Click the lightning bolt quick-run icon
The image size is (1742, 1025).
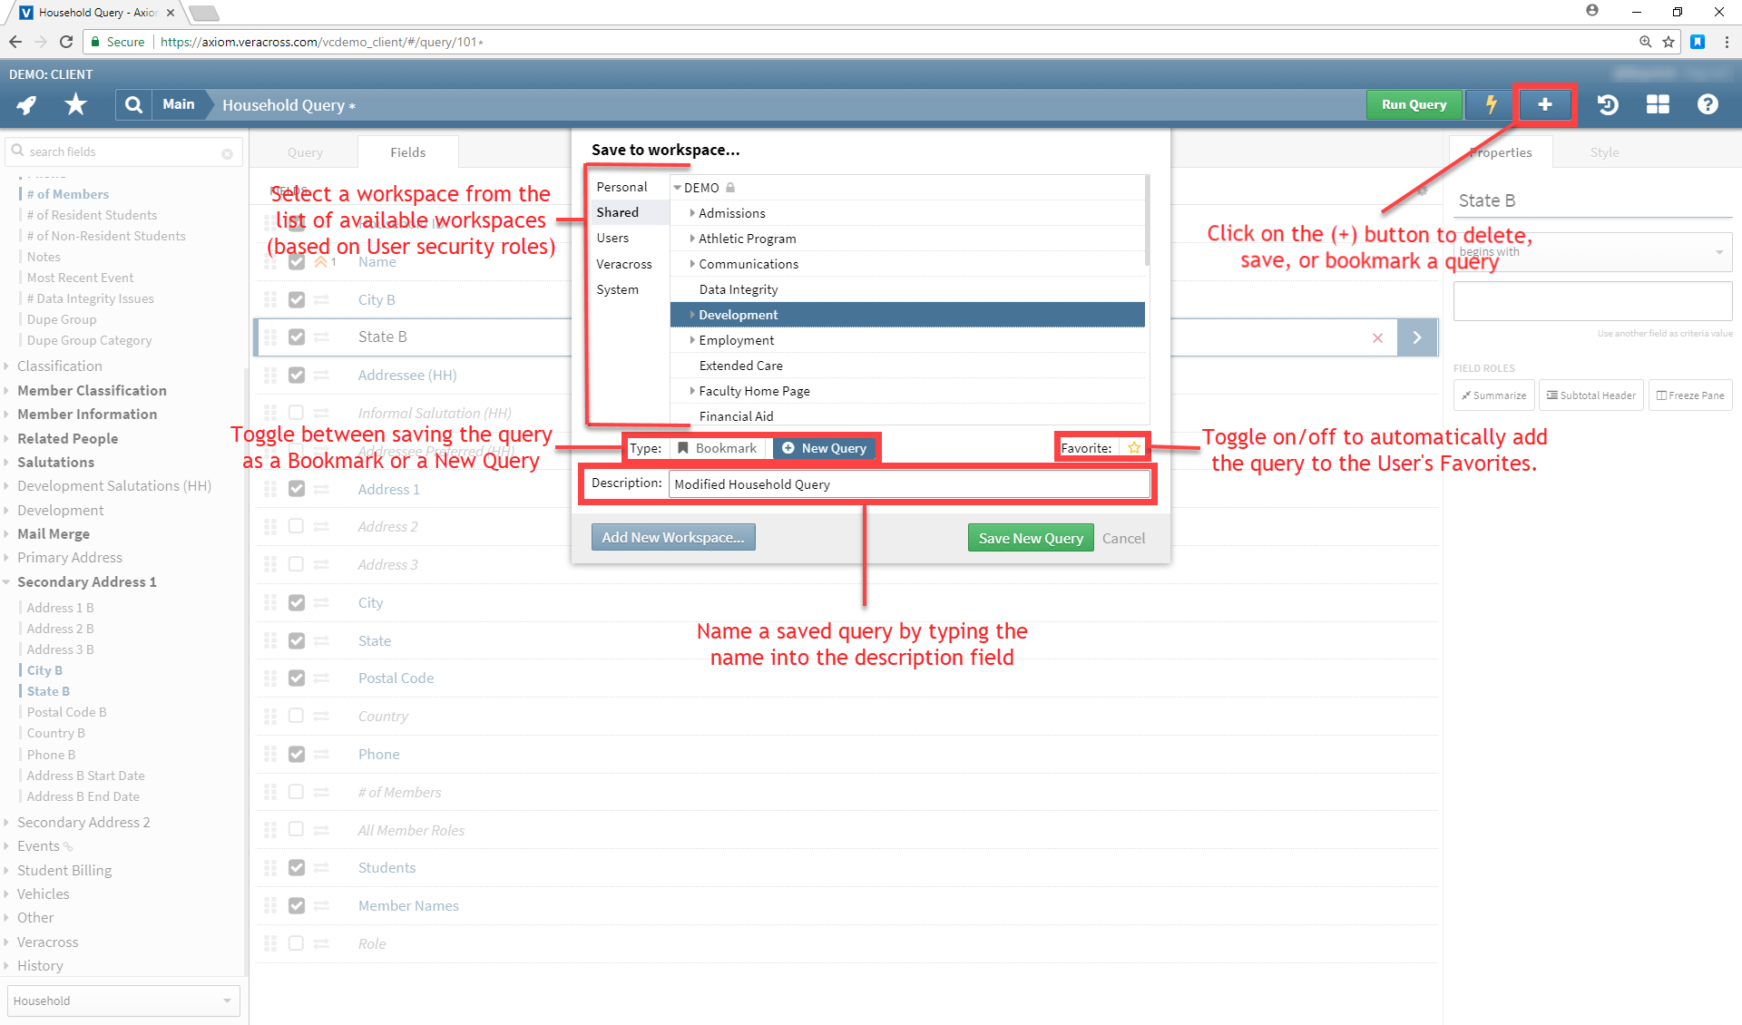click(x=1491, y=105)
